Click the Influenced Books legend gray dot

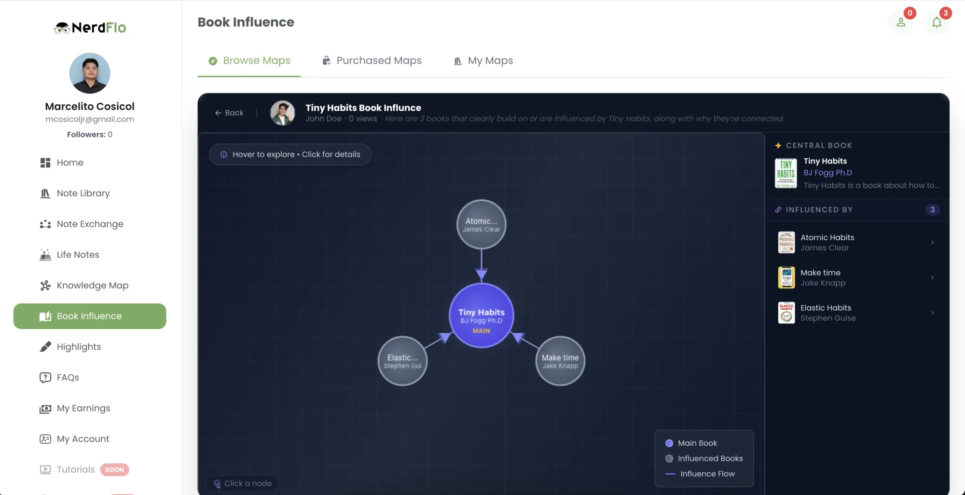(669, 459)
